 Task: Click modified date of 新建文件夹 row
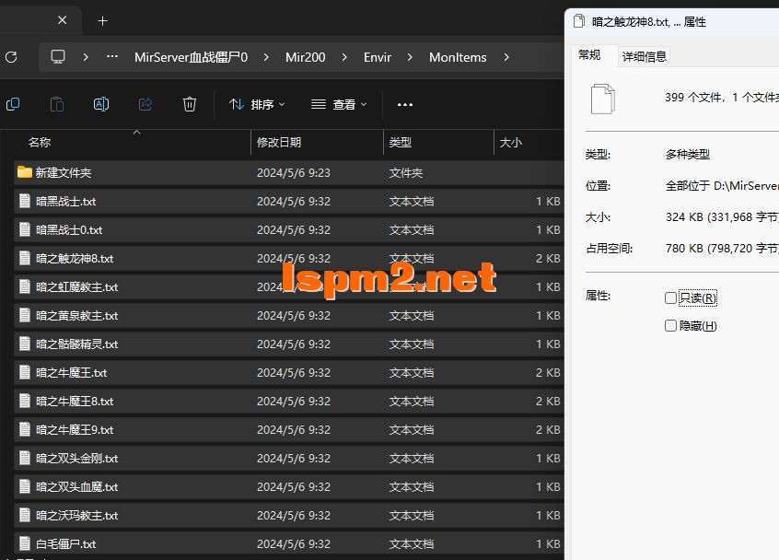(294, 173)
